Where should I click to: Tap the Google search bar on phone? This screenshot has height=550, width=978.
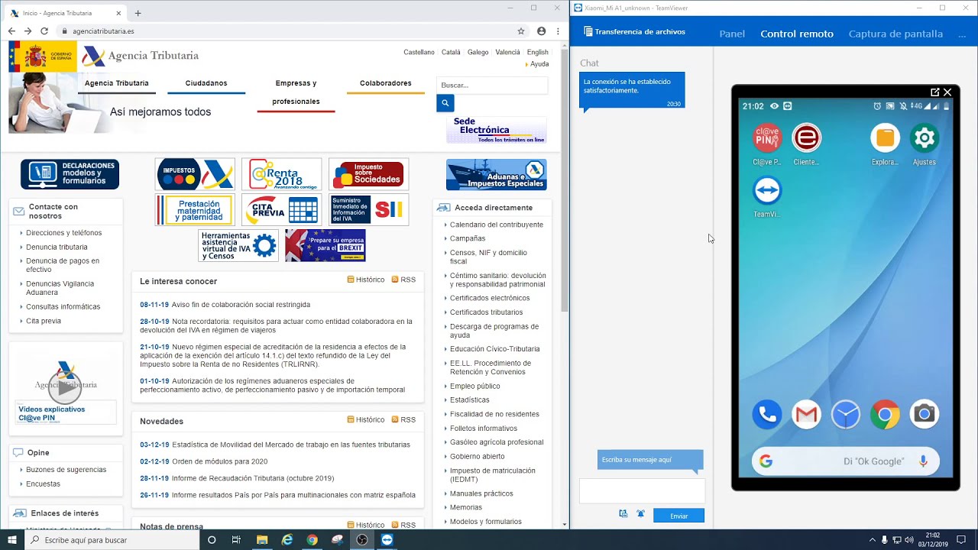846,461
